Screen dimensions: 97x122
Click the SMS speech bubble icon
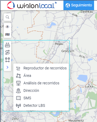[18, 98]
